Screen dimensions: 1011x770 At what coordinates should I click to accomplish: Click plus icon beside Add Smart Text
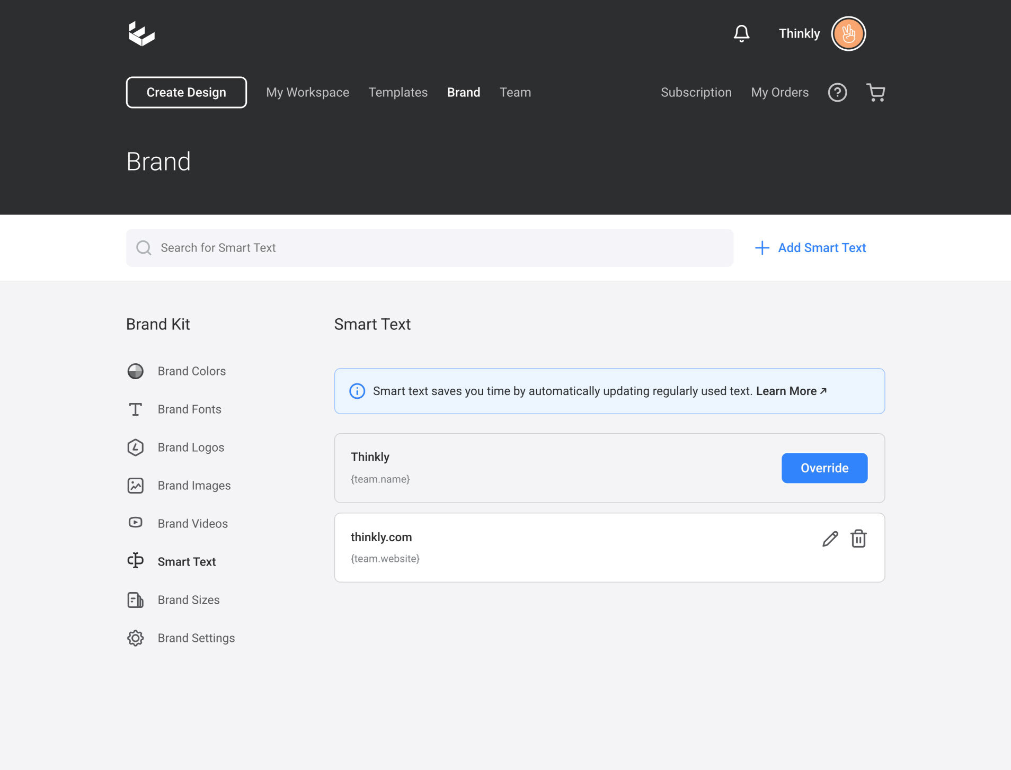click(762, 248)
